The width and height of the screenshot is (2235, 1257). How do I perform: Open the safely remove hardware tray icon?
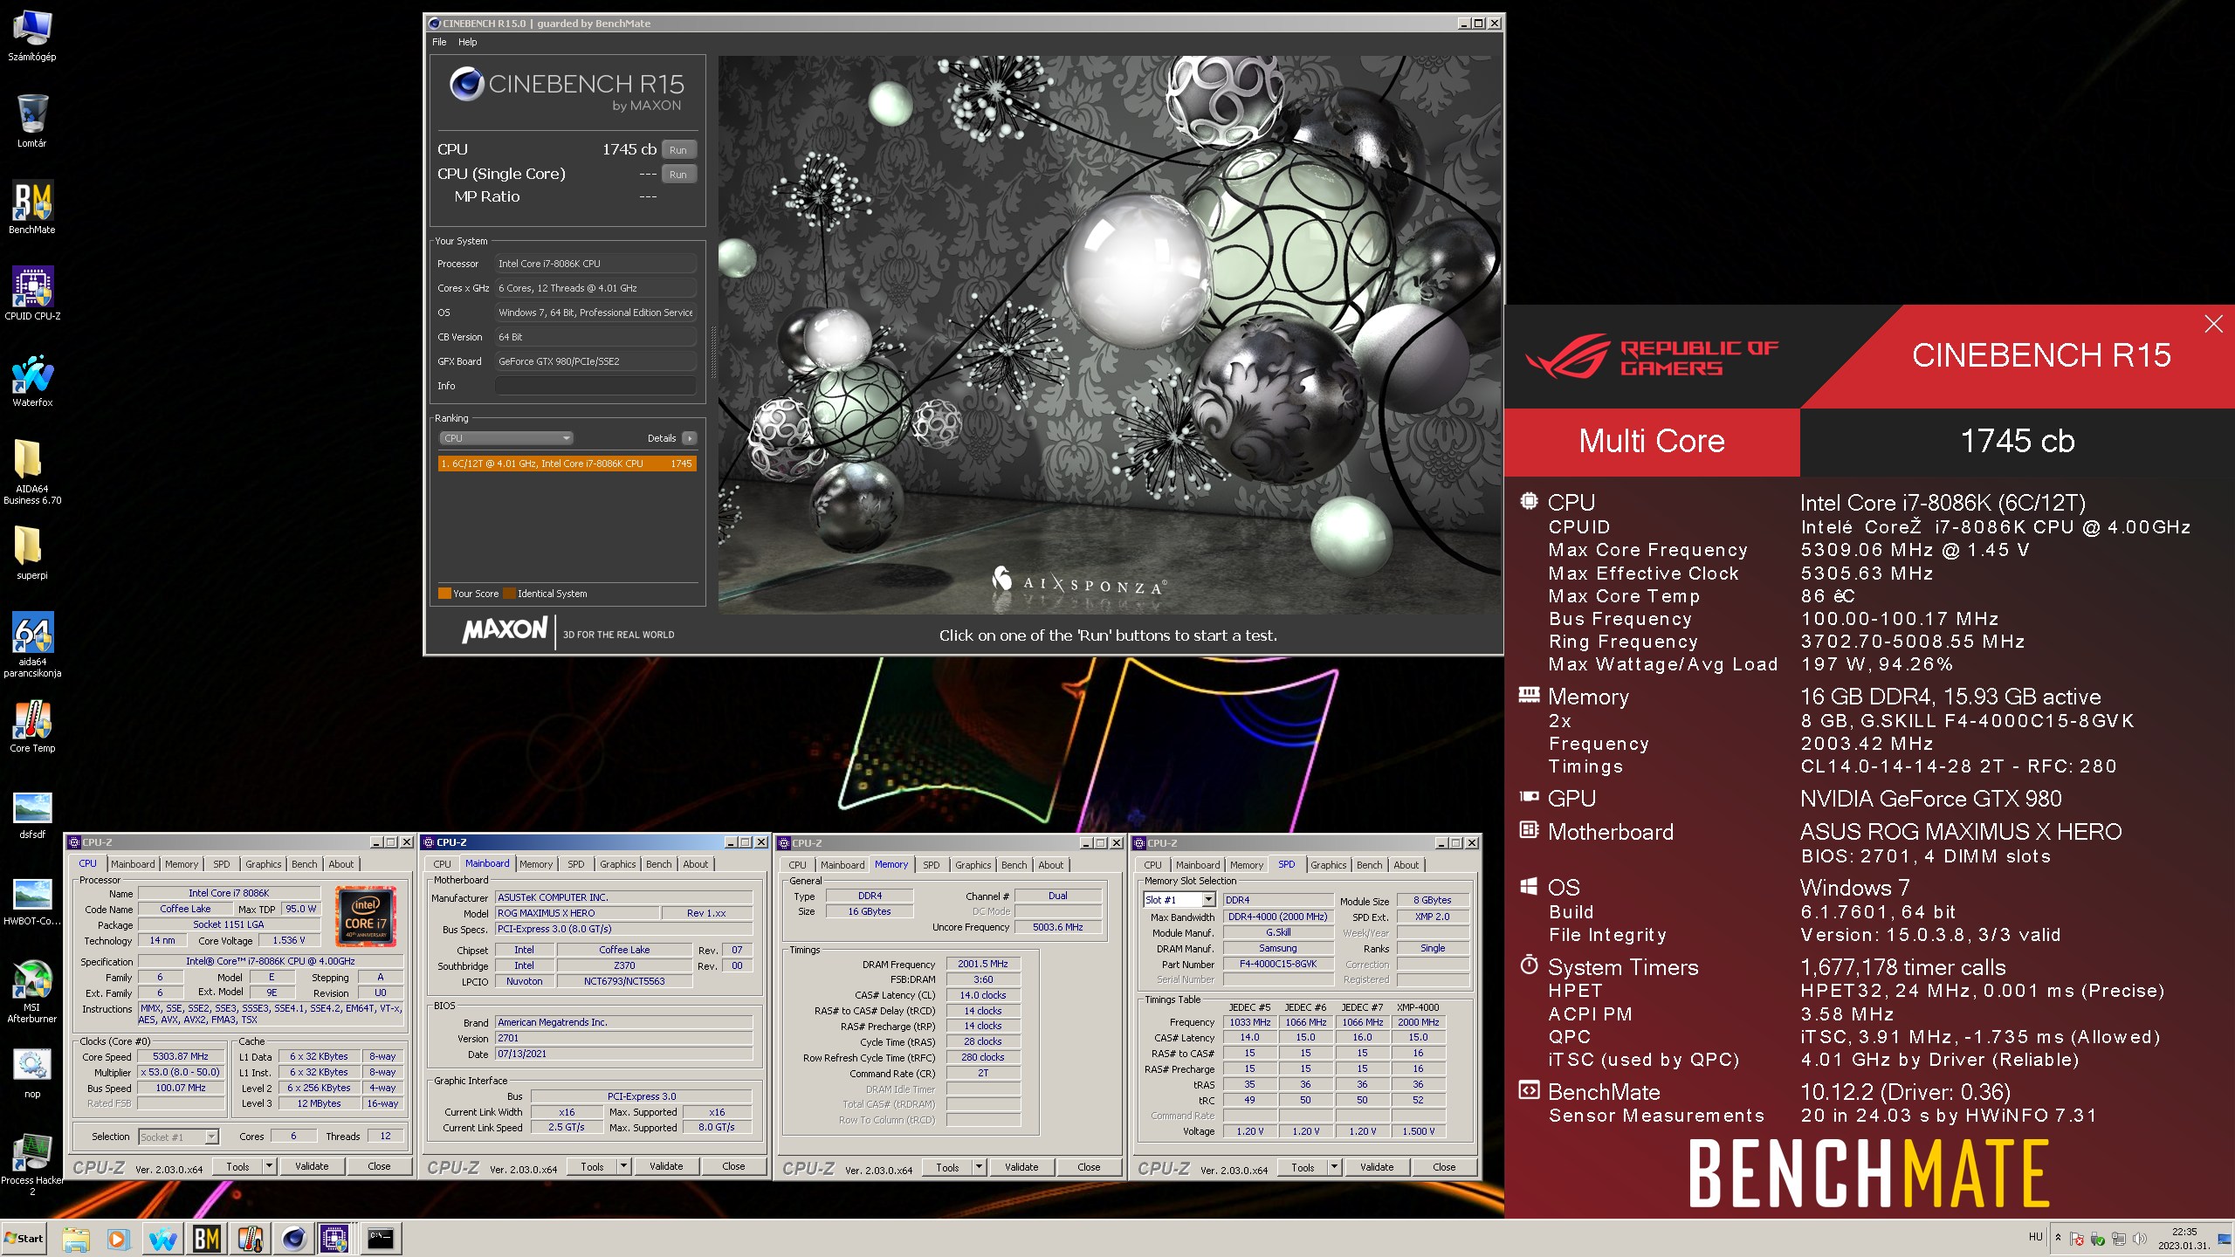(2097, 1239)
